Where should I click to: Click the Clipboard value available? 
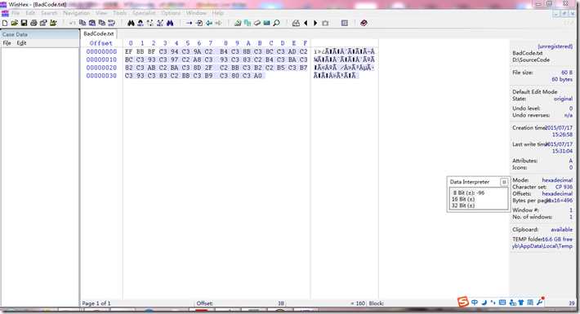(561, 229)
